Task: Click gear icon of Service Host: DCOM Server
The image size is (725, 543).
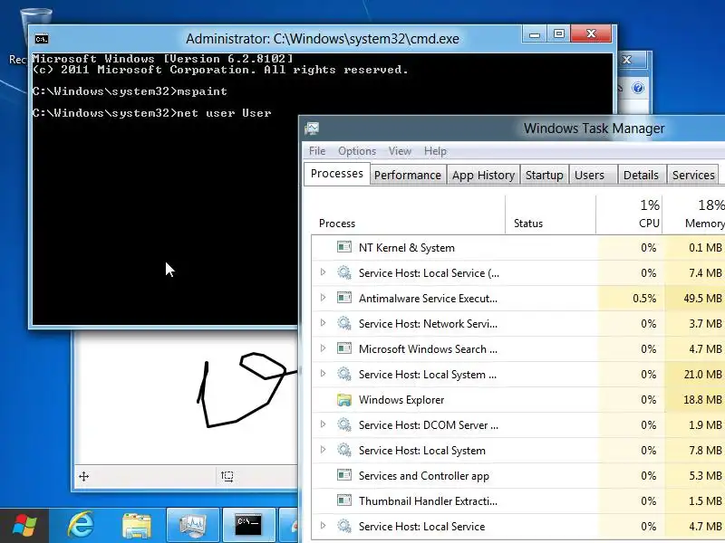Action: pos(344,424)
